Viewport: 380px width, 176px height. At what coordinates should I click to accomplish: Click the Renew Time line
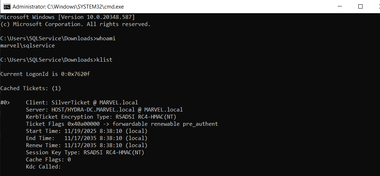click(x=86, y=145)
